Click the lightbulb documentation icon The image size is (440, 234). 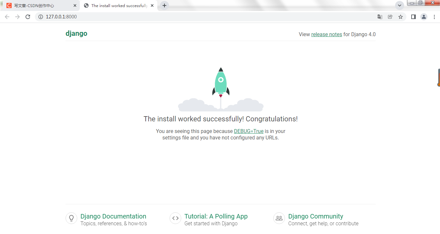point(71,218)
